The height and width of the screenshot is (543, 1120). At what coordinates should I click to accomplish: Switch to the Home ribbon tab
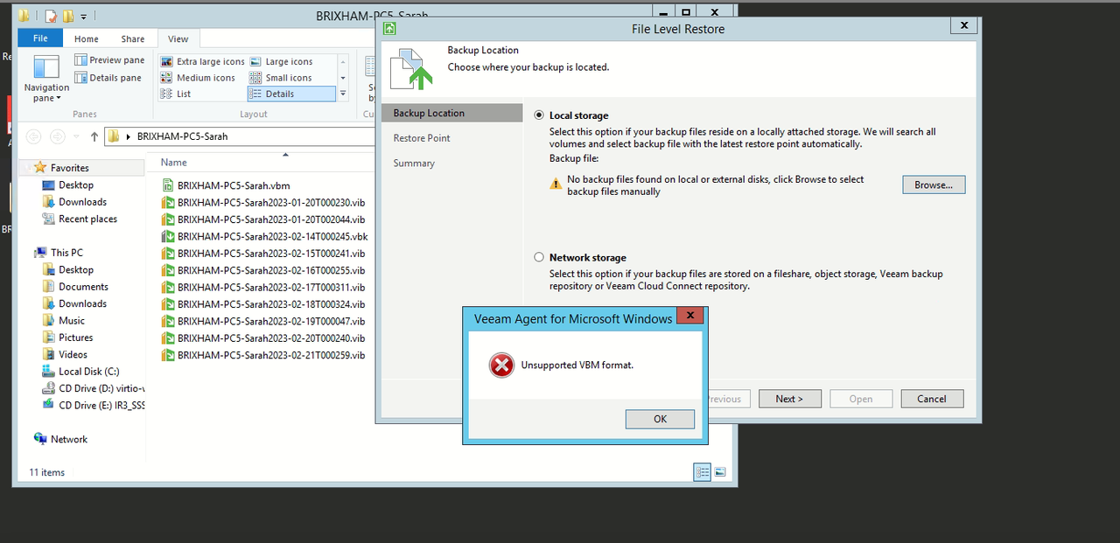click(87, 38)
